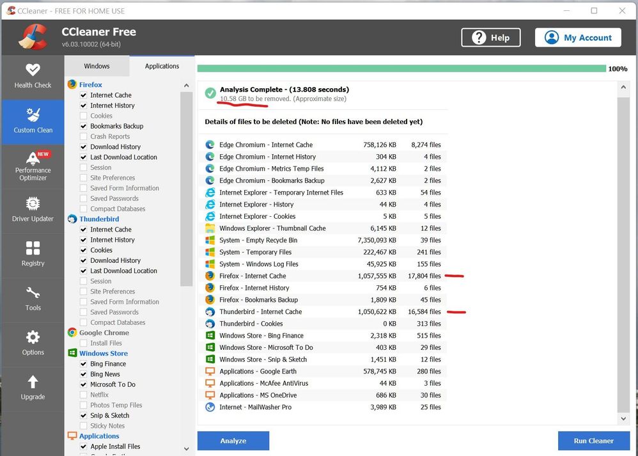Click the Run Cleaner button
Viewport: 638px width, 456px height.
pos(594,441)
